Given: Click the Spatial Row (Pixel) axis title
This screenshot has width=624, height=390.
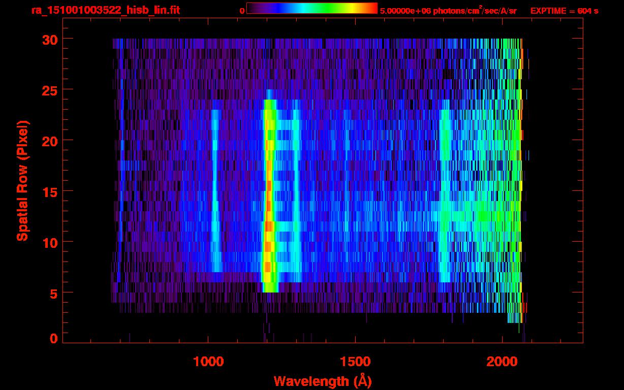Looking at the screenshot, I should (22, 180).
